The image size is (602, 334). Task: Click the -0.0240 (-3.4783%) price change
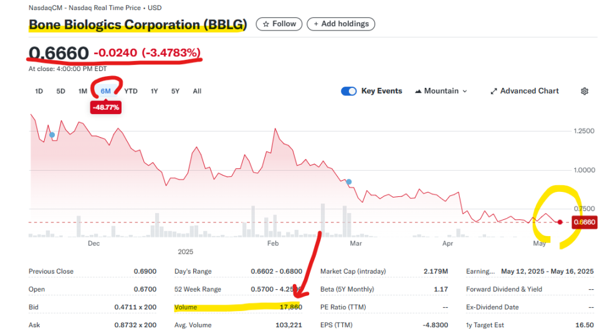[x=148, y=52]
